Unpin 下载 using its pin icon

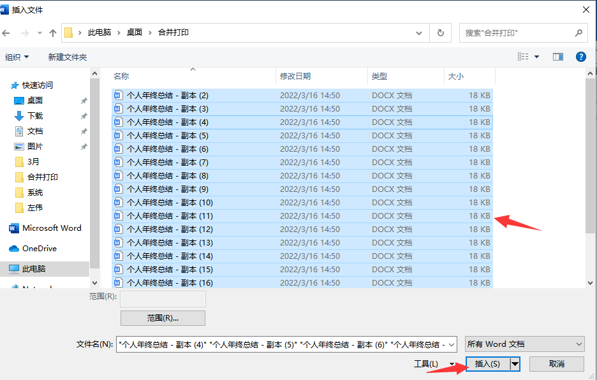[84, 116]
